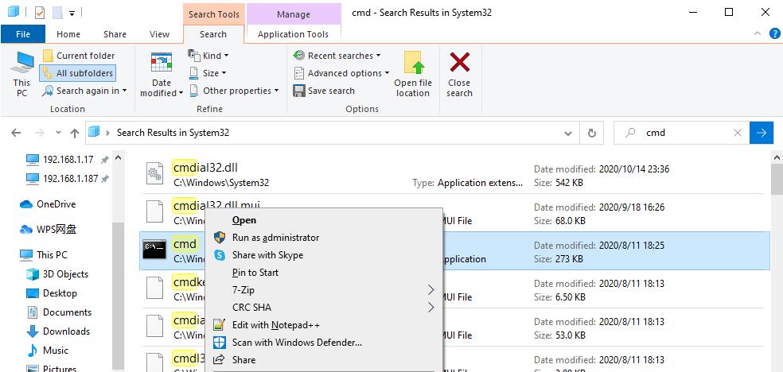Click the Date modified calendar icon
Viewport: 783px width, 372px height.
(x=162, y=64)
